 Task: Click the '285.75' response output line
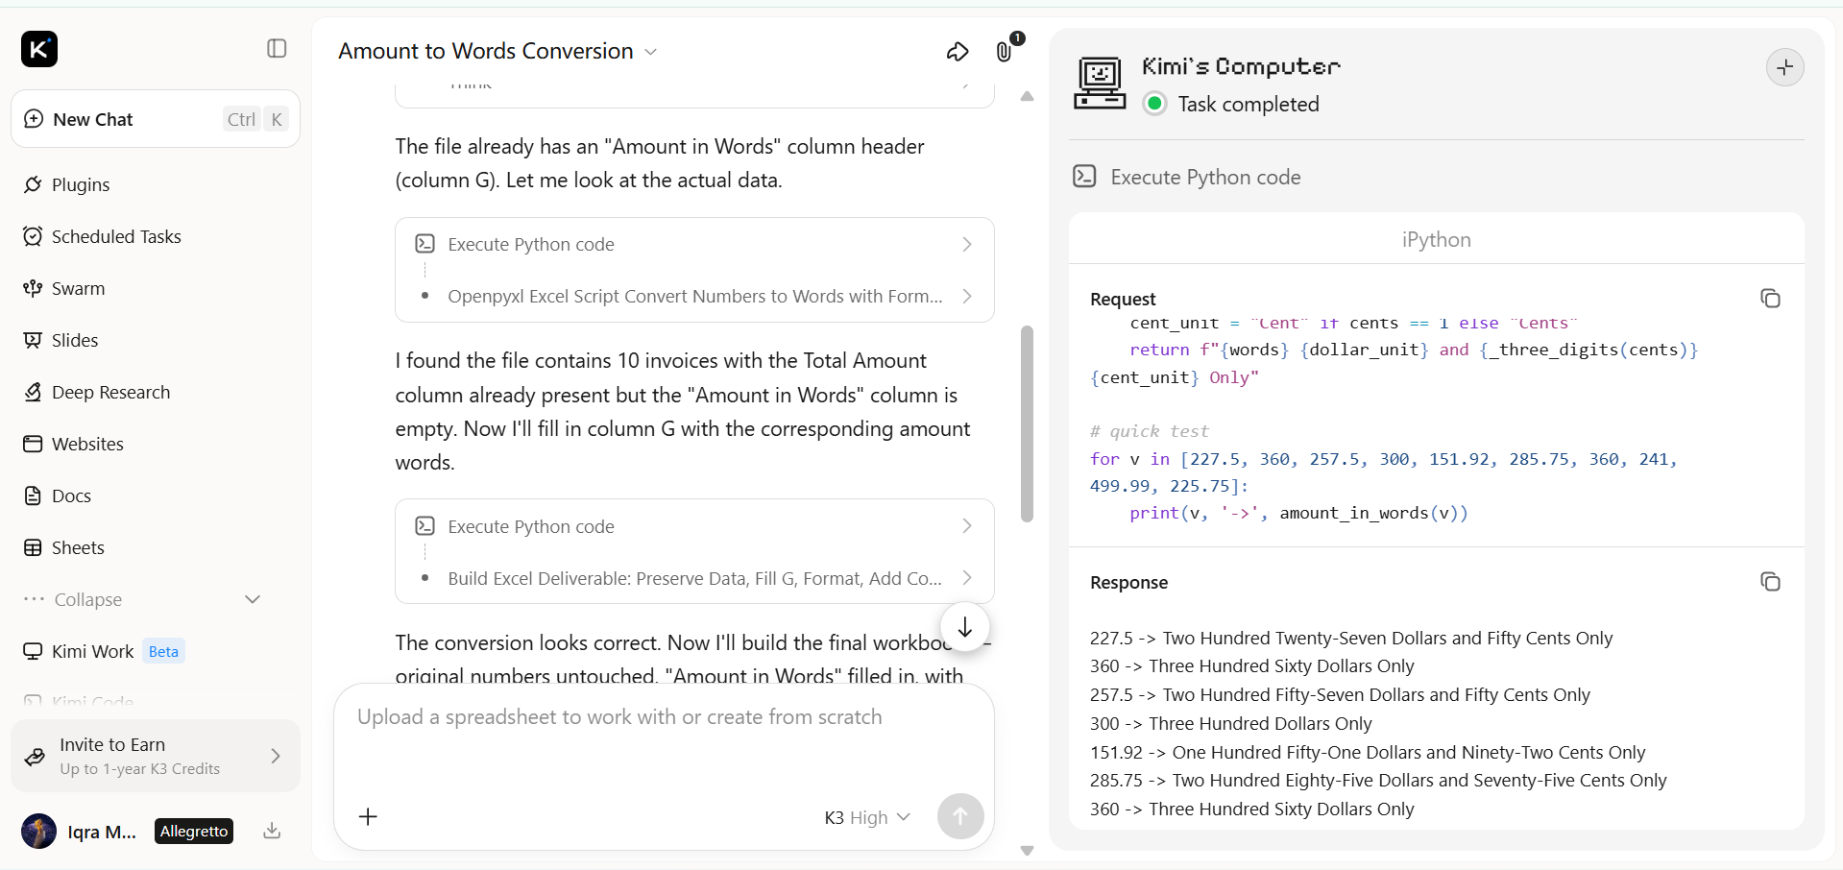point(1378,781)
